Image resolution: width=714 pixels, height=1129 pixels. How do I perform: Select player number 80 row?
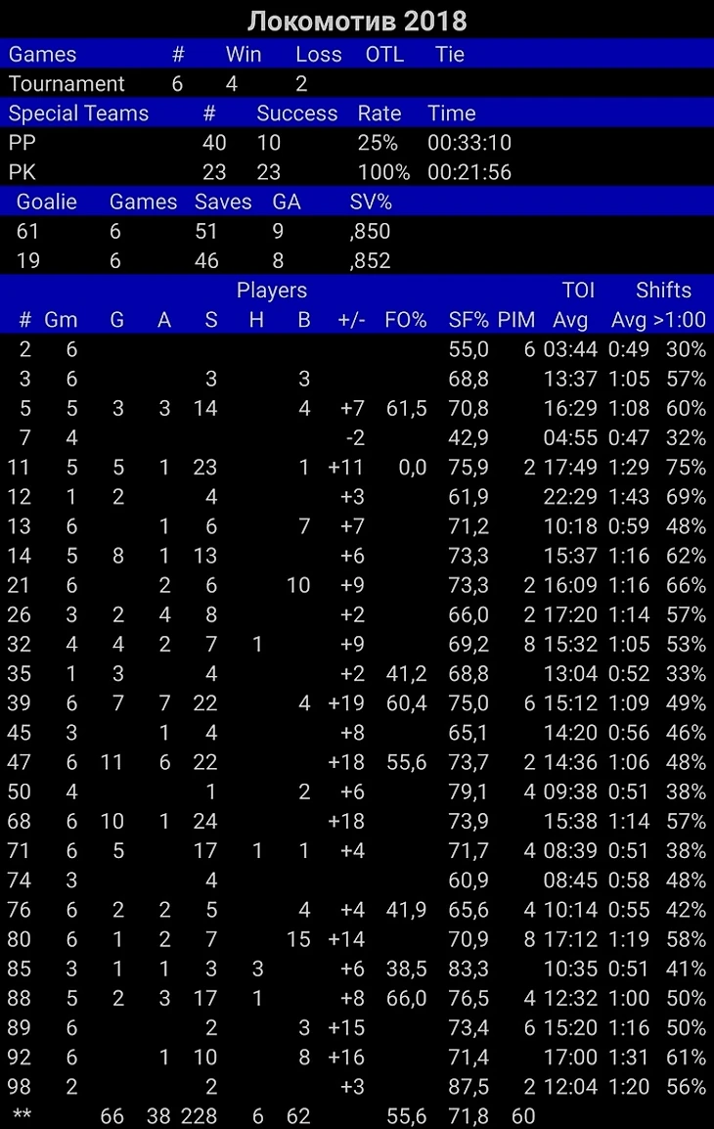357,939
